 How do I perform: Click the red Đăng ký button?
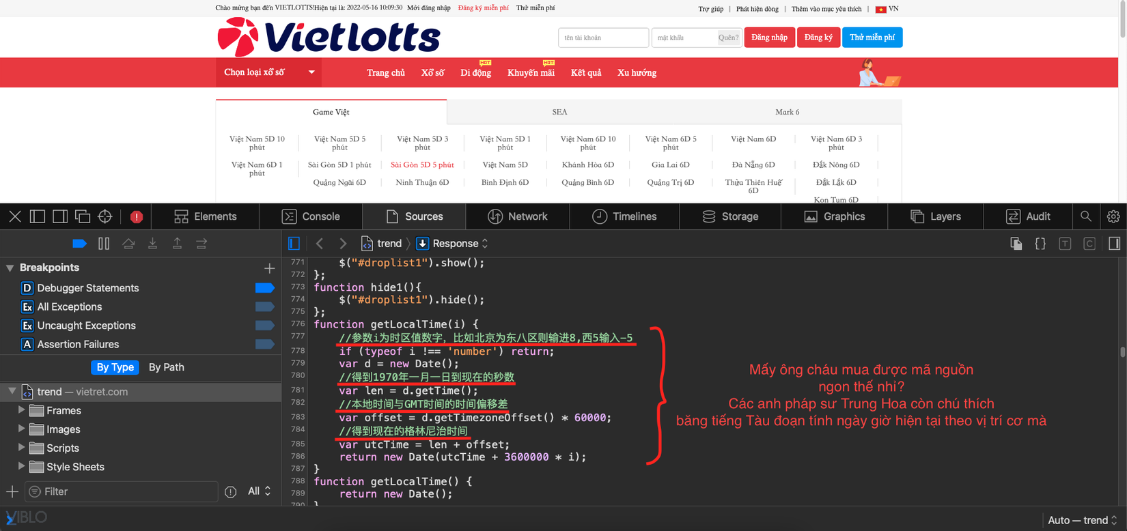point(818,38)
